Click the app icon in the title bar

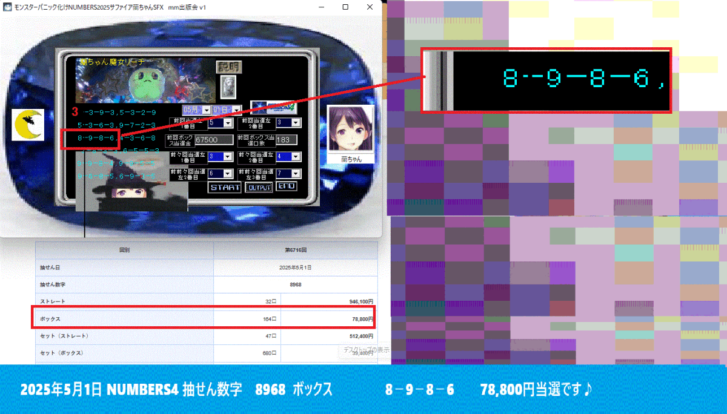tap(7, 7)
